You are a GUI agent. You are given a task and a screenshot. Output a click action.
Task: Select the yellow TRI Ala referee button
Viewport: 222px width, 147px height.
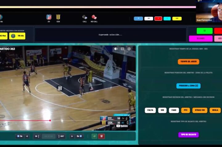point(17,36)
